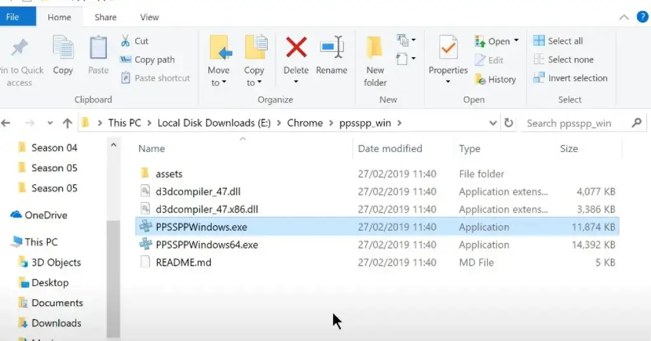Click This PC in the address bar
This screenshot has height=341, width=651.
125,123
